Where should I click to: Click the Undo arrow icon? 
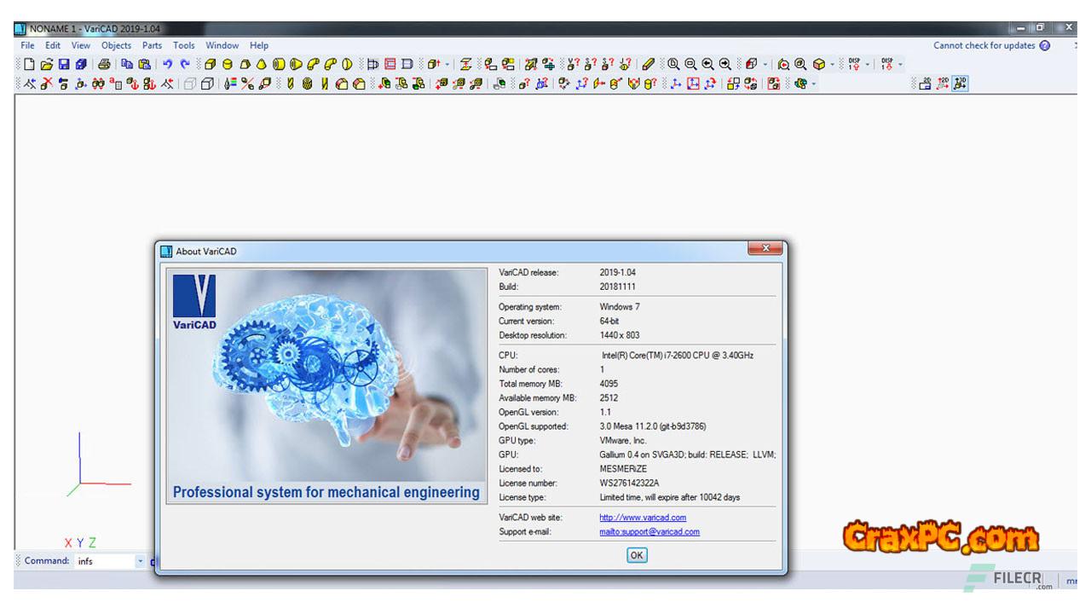pyautogui.click(x=168, y=64)
